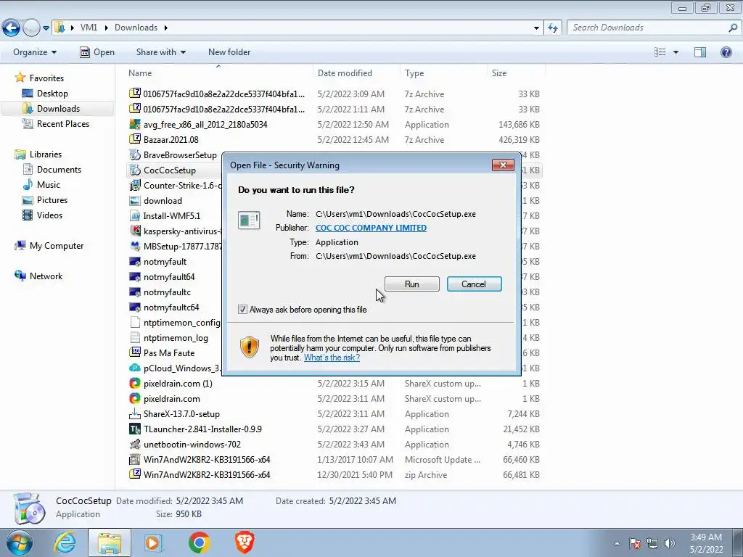Click the Open toolbar button
The height and width of the screenshot is (557, 743).
pyautogui.click(x=97, y=52)
